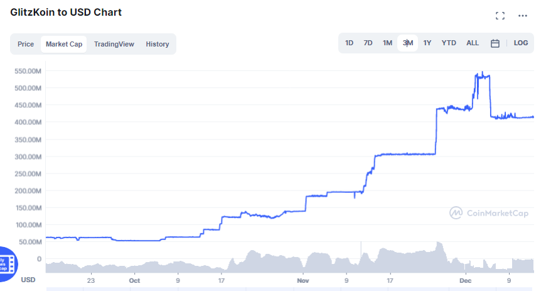Viewport: 546px width, 291px height.
Task: Click the 50.00M y-axis label
Action: coord(30,242)
